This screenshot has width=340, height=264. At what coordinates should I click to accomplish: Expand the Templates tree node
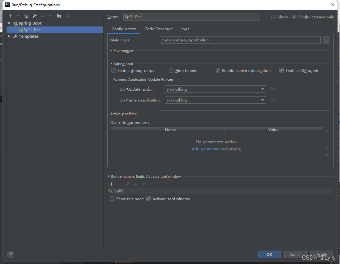coord(9,36)
